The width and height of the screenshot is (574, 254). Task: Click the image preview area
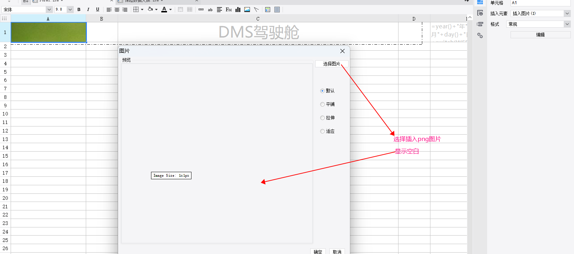tap(217, 153)
